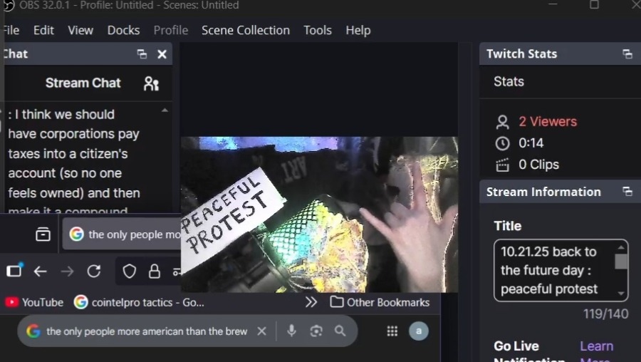Click the tracking protection shield icon
Screen dimensions: 641x362
pyautogui.click(x=129, y=271)
